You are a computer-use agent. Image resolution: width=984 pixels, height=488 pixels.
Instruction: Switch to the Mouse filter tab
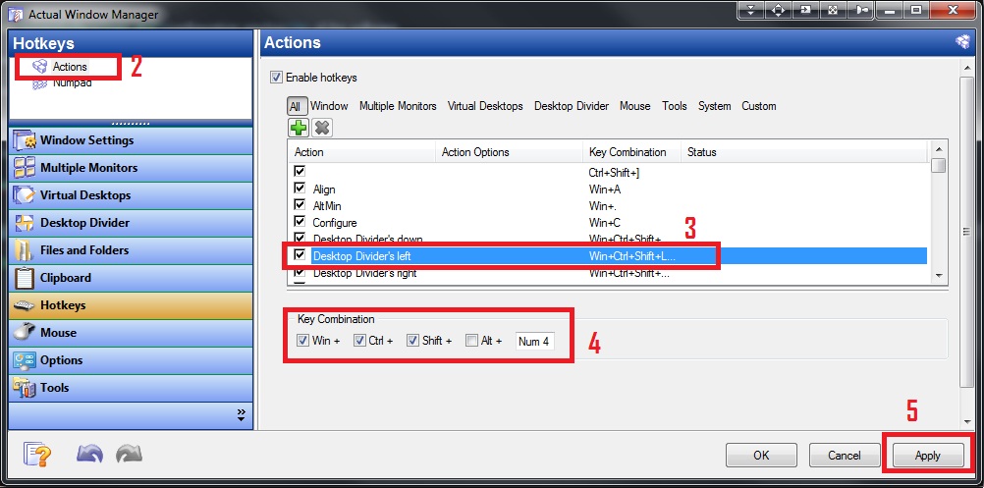[x=635, y=106]
